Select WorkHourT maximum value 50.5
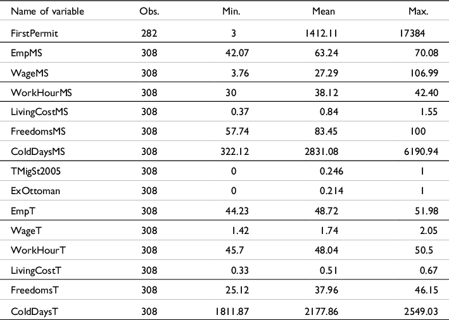The width and height of the screenshot is (449, 320). pos(421,251)
